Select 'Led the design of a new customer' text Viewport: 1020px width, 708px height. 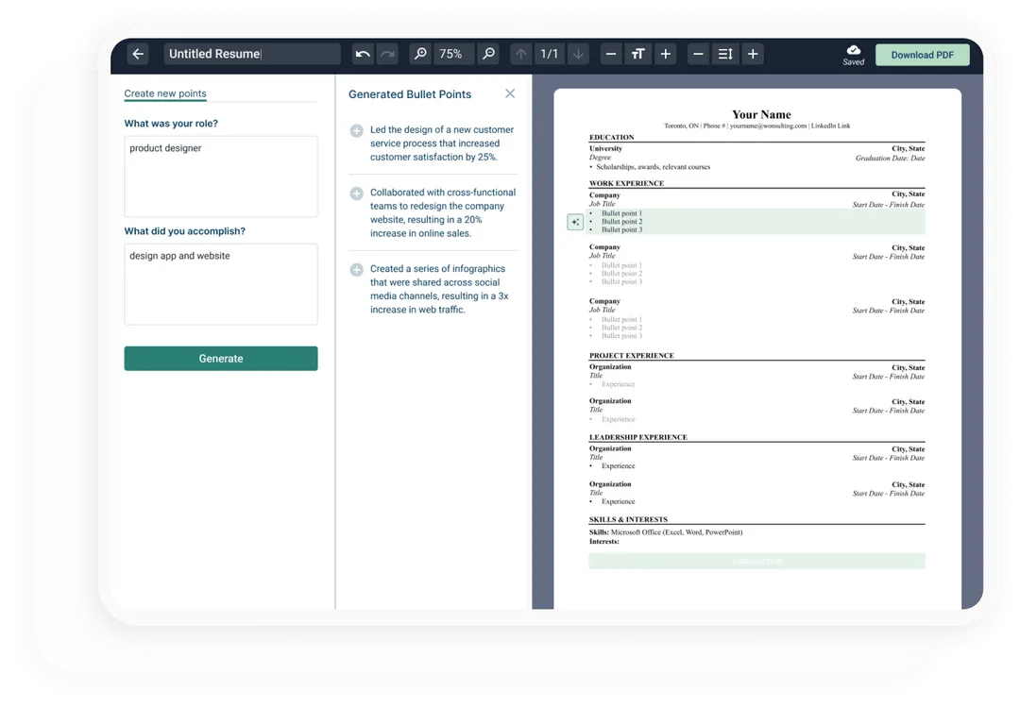(442, 129)
